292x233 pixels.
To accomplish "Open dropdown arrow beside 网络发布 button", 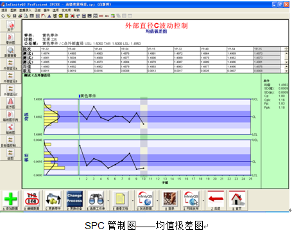I will pyautogui.click(x=203, y=201).
